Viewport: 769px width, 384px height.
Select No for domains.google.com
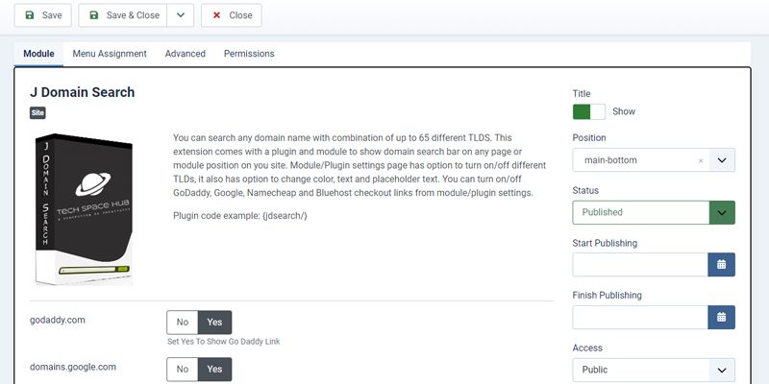pos(183,370)
